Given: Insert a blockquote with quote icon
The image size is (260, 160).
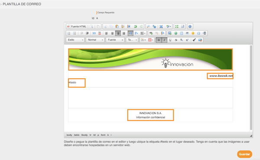Looking at the screenshot, I should point(94,33).
